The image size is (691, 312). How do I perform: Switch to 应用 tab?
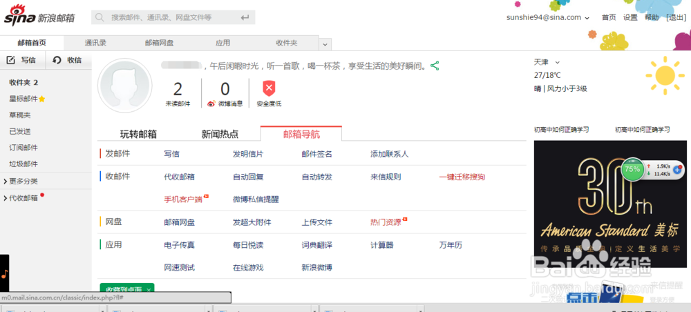pos(223,43)
